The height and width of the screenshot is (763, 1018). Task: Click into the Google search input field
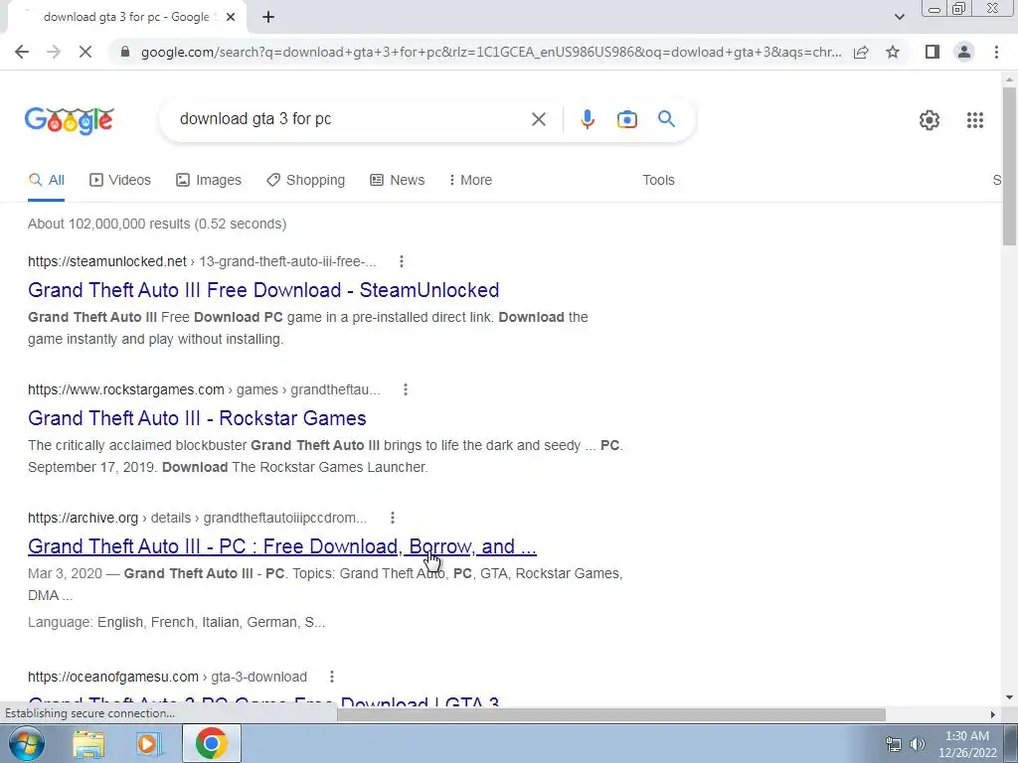pyautogui.click(x=351, y=119)
